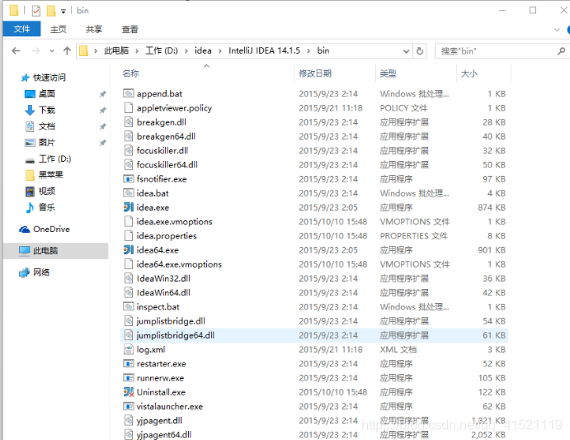The height and width of the screenshot is (440, 570).
Task: Select the file named idea64.exe.vmoptions
Action: point(179,264)
